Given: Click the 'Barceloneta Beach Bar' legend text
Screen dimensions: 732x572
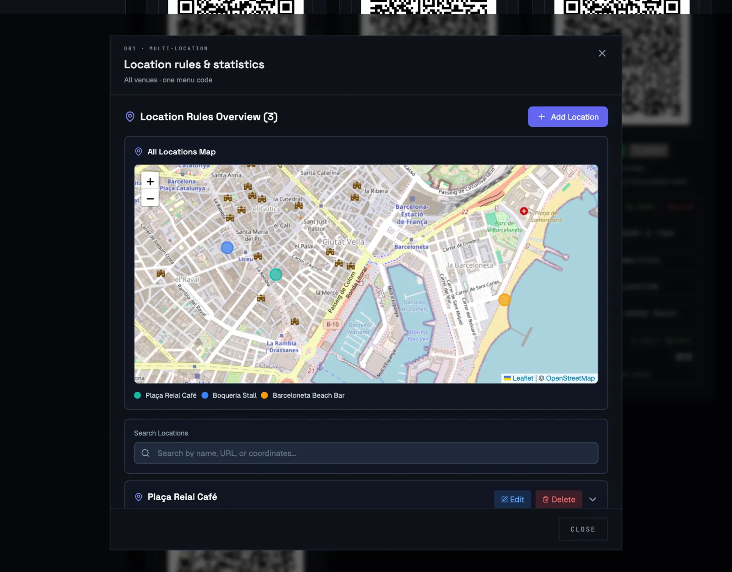Looking at the screenshot, I should [308, 395].
